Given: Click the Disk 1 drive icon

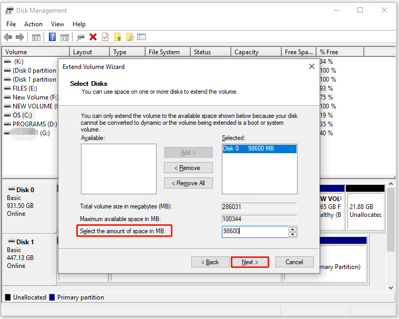Looking at the screenshot, I should (x=12, y=241).
